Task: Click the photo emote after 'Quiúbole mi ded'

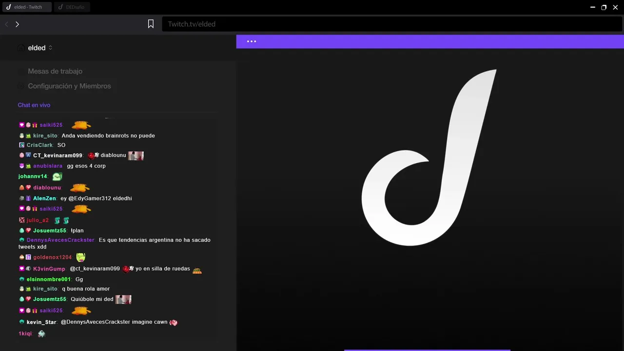Action: [x=123, y=299]
